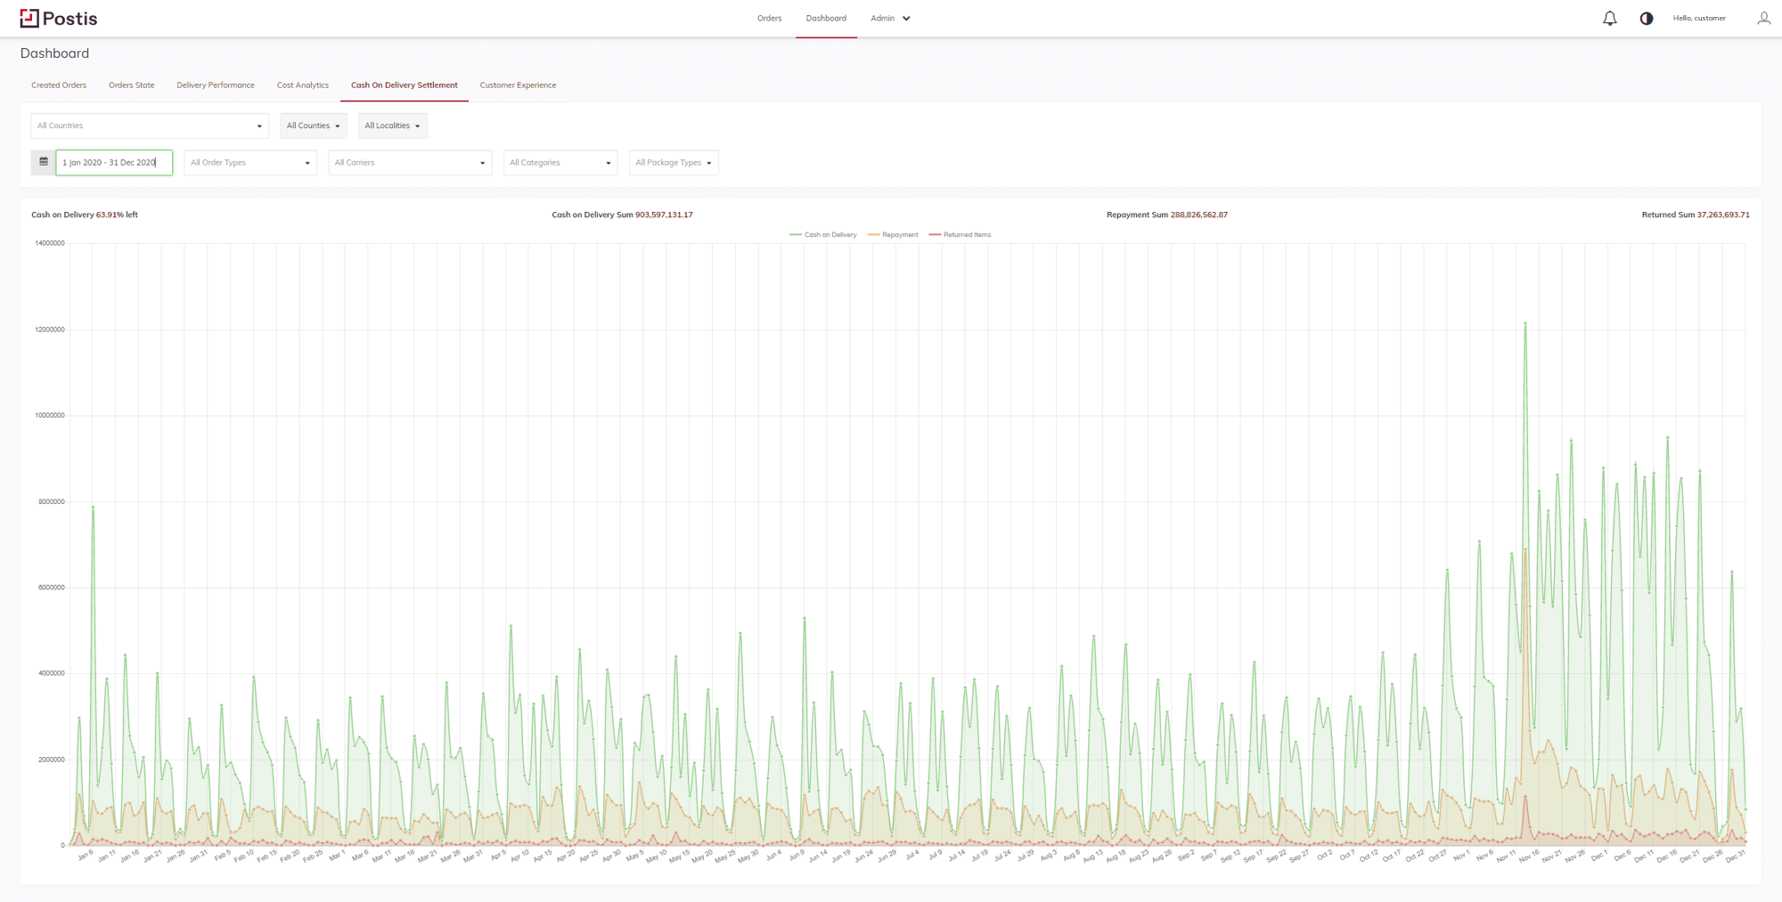This screenshot has height=902, width=1782.
Task: Open the user profile icon
Action: (1763, 18)
